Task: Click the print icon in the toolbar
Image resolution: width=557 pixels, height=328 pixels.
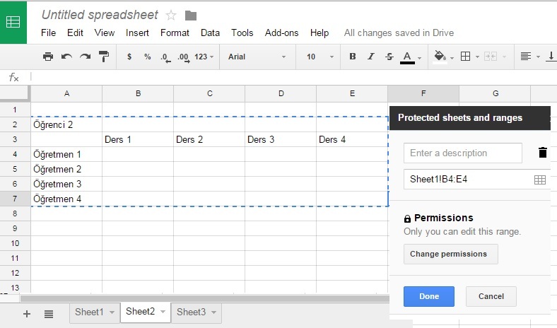Action: point(48,57)
